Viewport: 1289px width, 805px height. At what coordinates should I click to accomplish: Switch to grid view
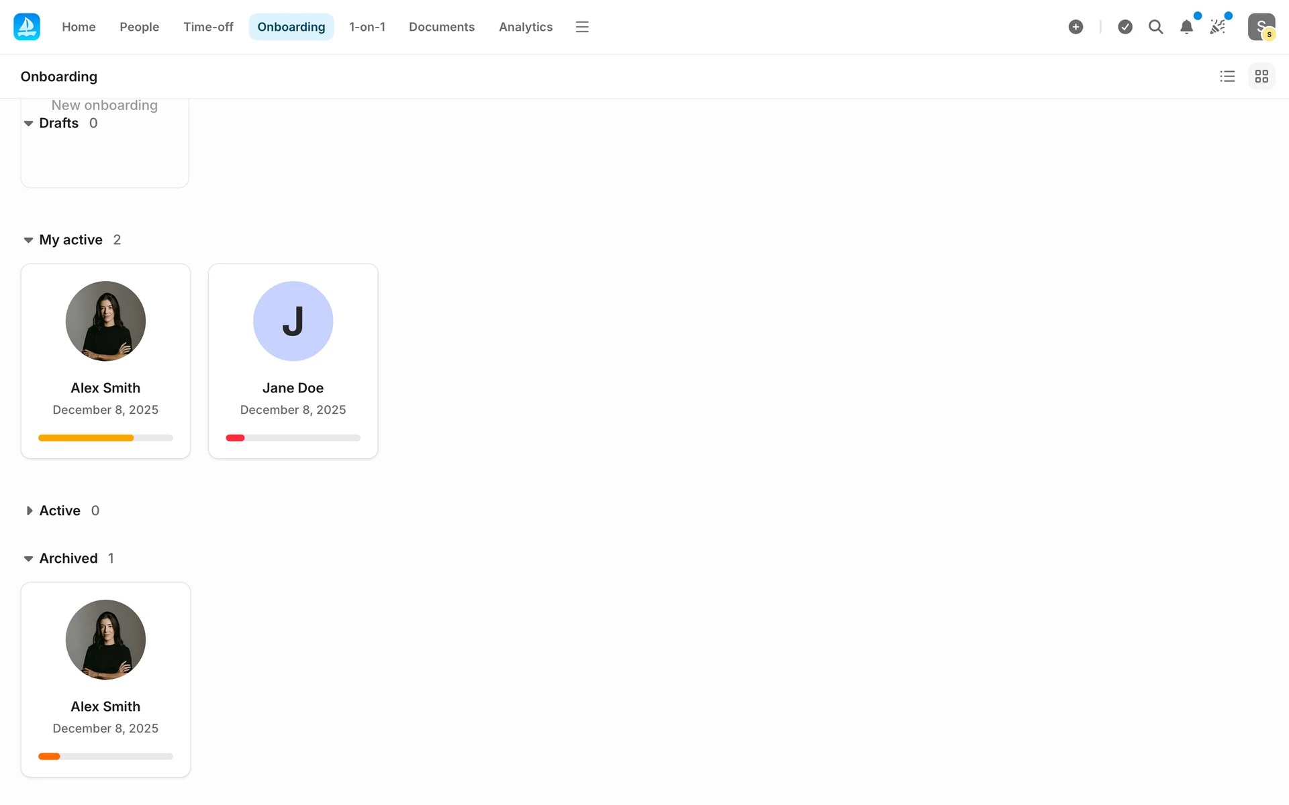point(1261,76)
